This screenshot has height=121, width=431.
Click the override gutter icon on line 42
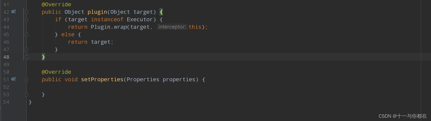(14, 12)
